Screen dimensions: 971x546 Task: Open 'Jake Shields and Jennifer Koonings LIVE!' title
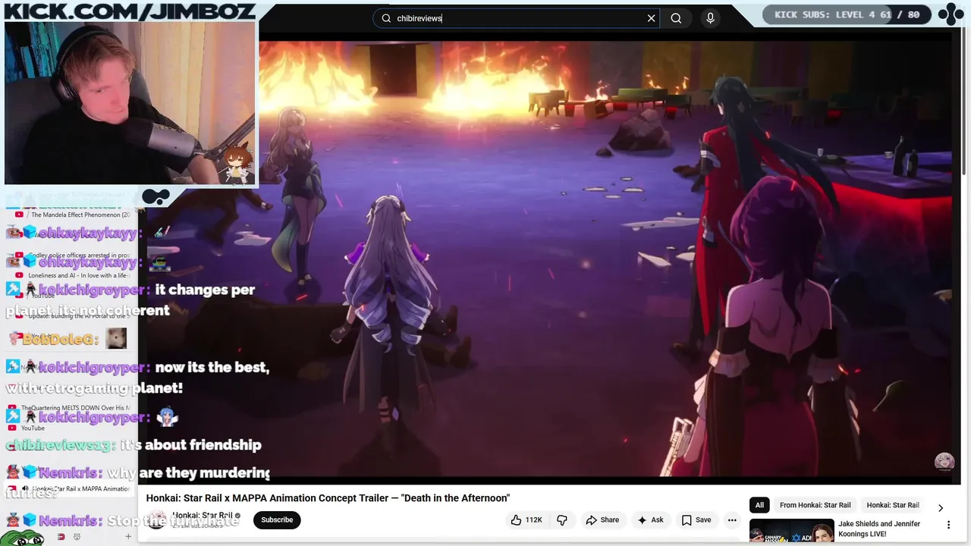click(x=879, y=529)
